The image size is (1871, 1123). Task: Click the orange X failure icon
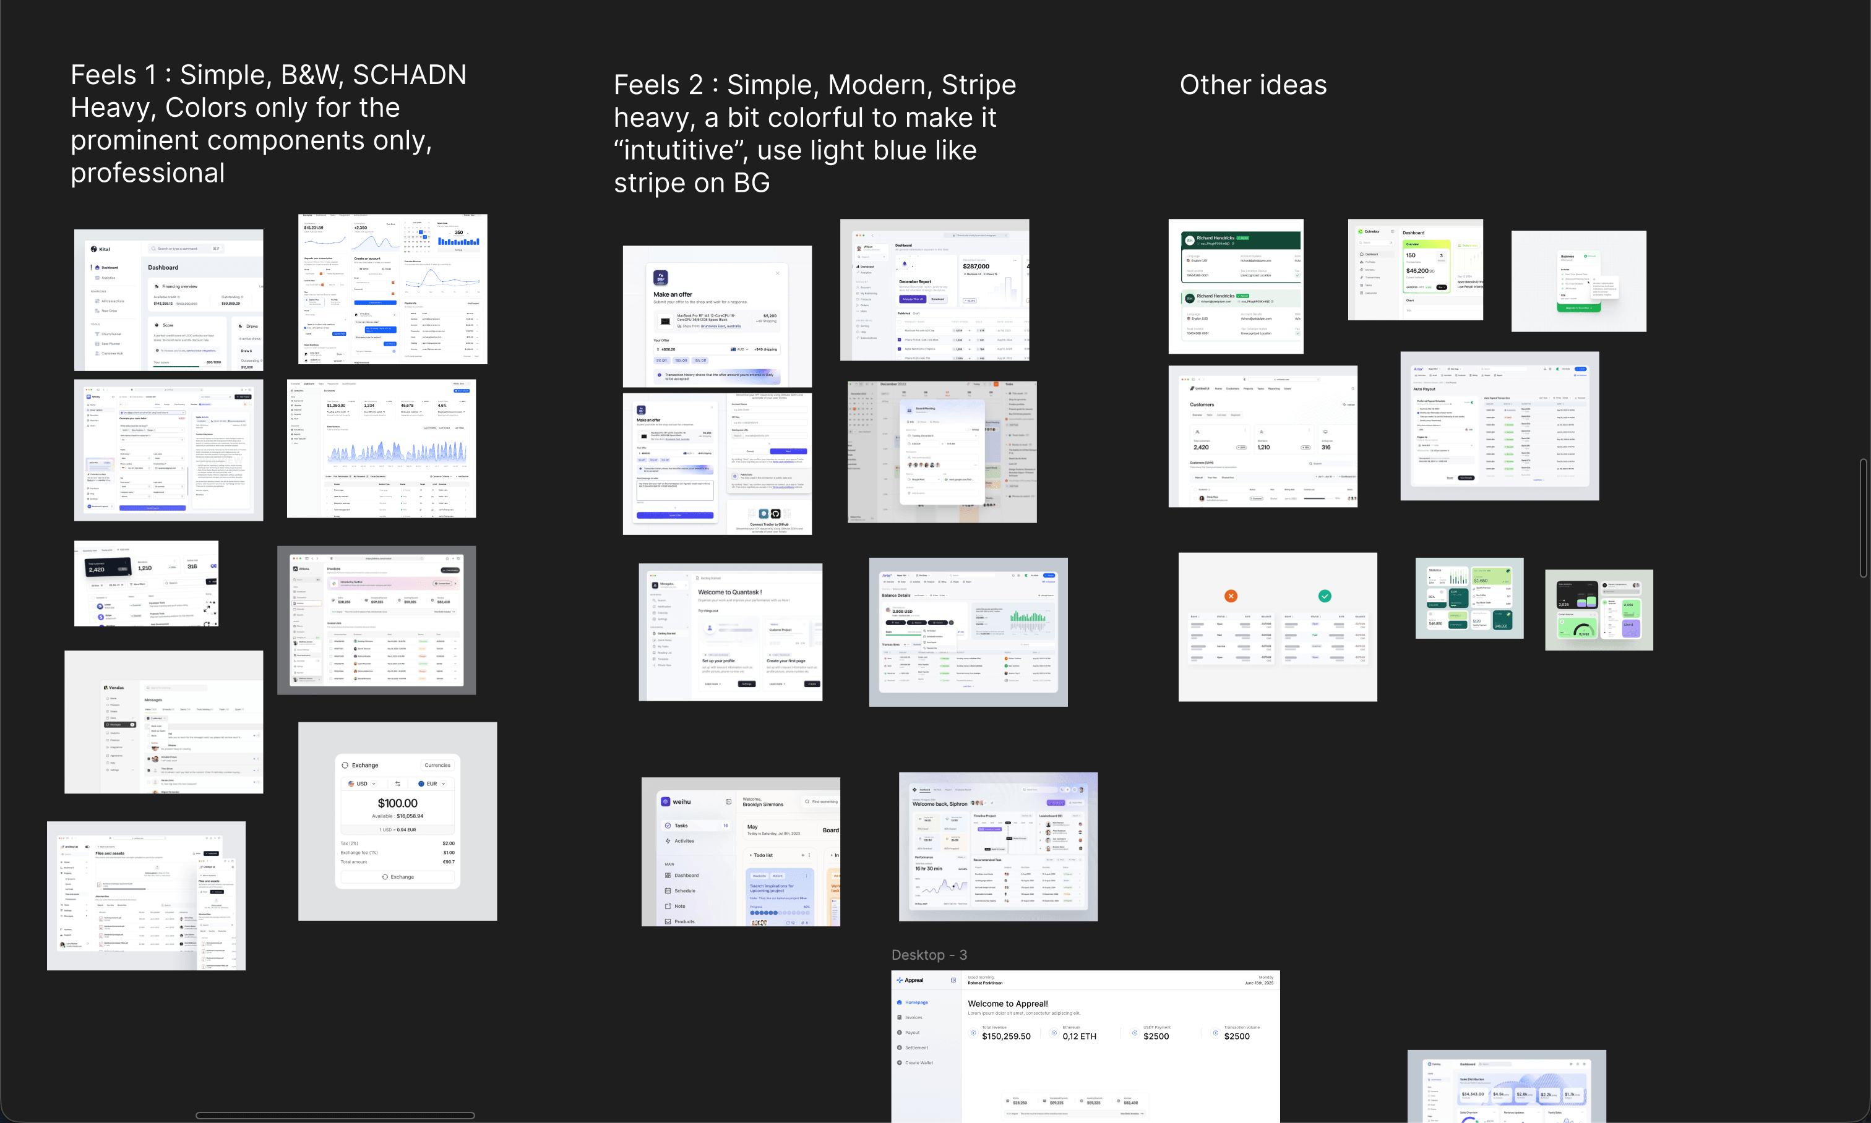pos(1231,596)
